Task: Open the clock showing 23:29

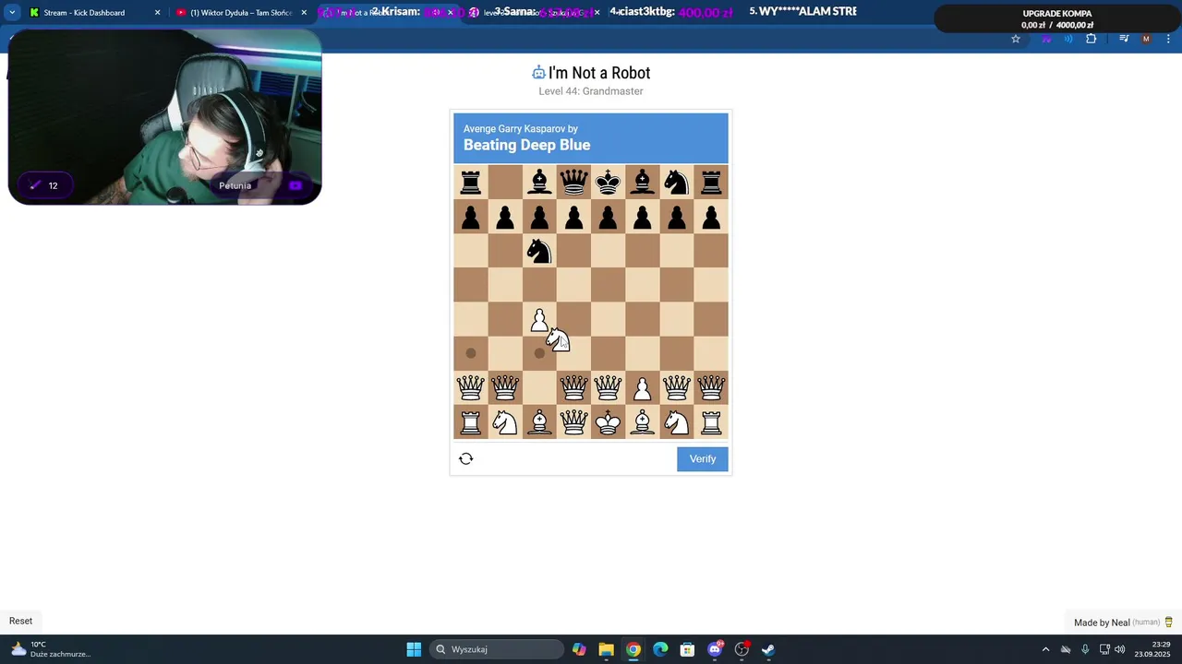Action: coord(1152,649)
